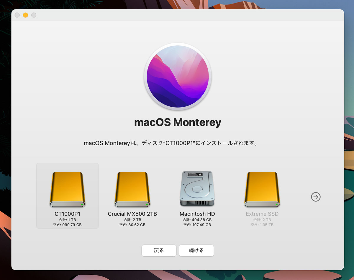Click the Macintosh HD name label
The image size is (354, 280).
coord(197,214)
